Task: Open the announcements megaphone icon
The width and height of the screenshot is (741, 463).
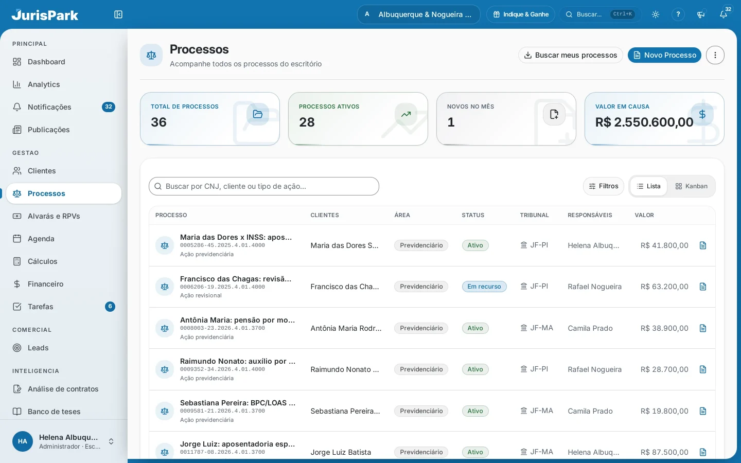Action: coord(701,14)
